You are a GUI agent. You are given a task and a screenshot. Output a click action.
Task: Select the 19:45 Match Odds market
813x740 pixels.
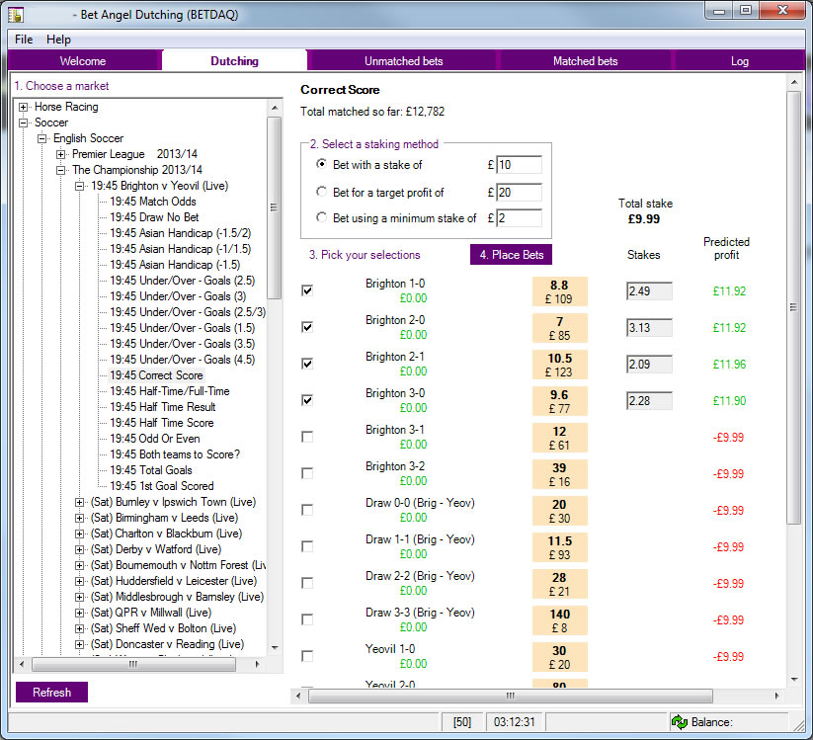tap(152, 202)
